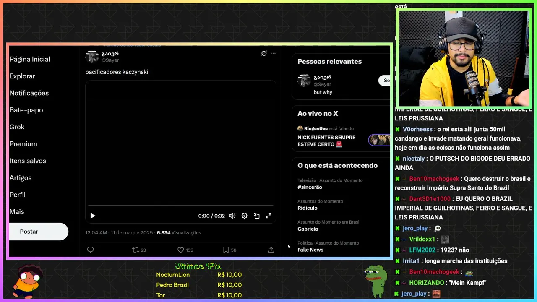This screenshot has width=537, height=302.
Task: Click chat username HORIZANDO
Action: [x=427, y=283]
